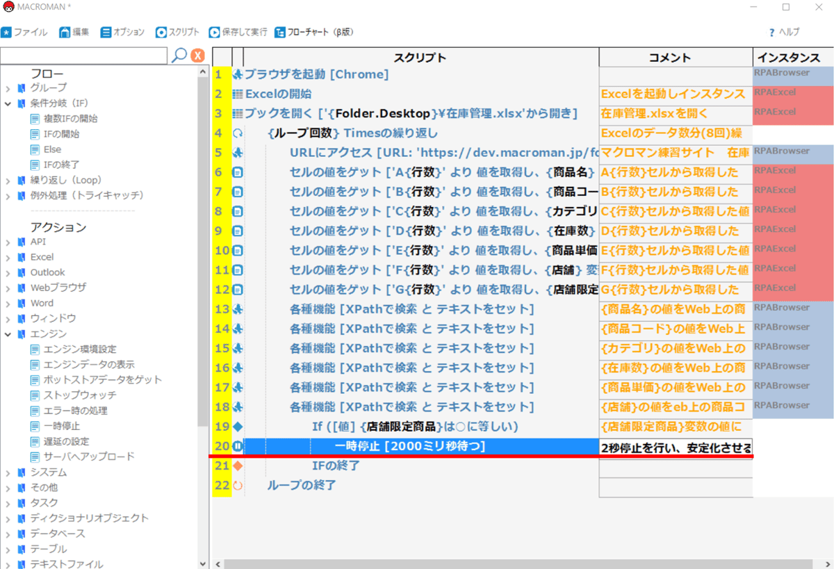Select the IFの終了 command in tree

(61, 165)
